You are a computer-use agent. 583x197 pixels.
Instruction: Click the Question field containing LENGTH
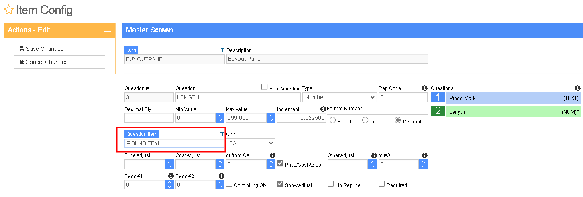(x=238, y=97)
